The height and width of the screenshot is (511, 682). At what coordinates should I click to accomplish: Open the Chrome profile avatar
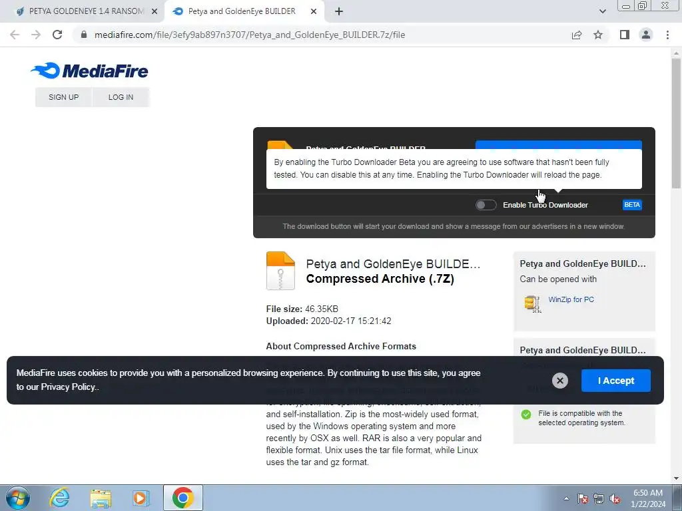coord(646,35)
